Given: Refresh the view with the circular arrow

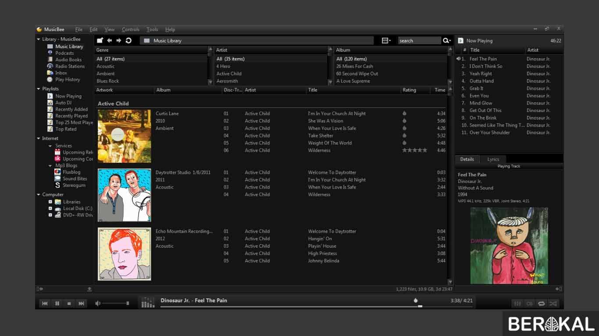Looking at the screenshot, I should click(128, 40).
